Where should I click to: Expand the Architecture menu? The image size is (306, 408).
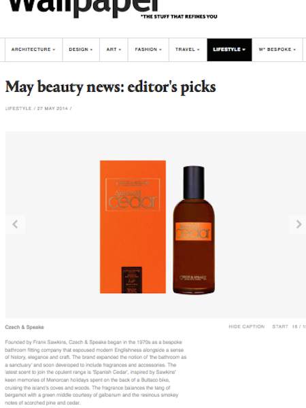(33, 50)
